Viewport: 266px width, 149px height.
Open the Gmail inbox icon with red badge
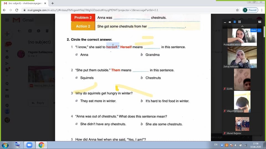tap(8, 44)
